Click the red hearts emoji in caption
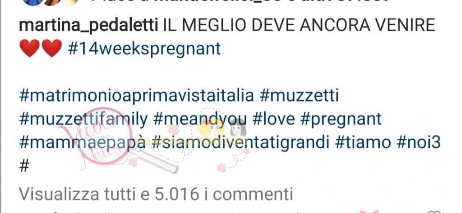462x213 pixels. (41, 48)
